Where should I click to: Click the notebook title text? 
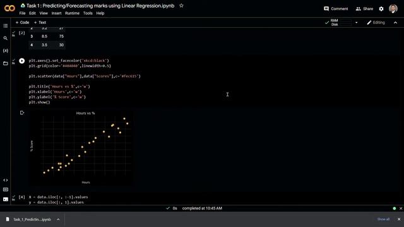(100, 6)
